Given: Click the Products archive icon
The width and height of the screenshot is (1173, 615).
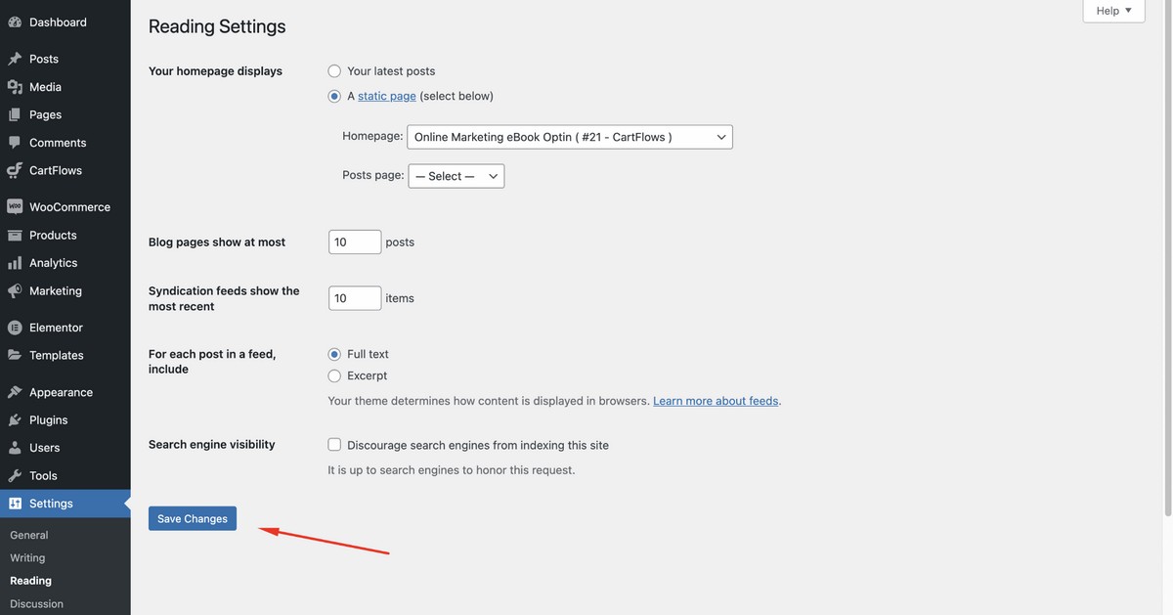Looking at the screenshot, I should (15, 236).
